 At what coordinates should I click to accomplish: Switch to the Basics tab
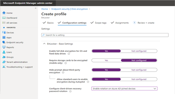[x=48, y=23]
